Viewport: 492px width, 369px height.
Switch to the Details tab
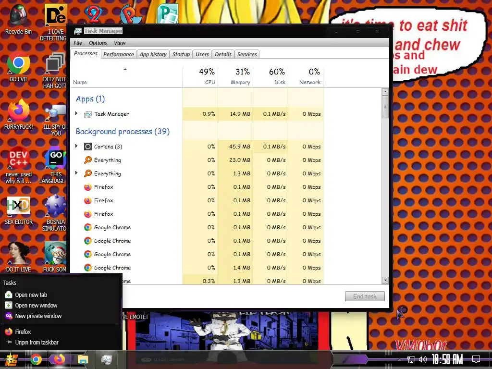click(x=223, y=54)
